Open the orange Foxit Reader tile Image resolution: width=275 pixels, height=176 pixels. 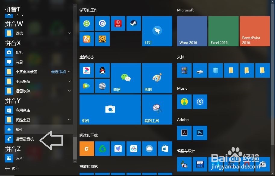[87, 149]
